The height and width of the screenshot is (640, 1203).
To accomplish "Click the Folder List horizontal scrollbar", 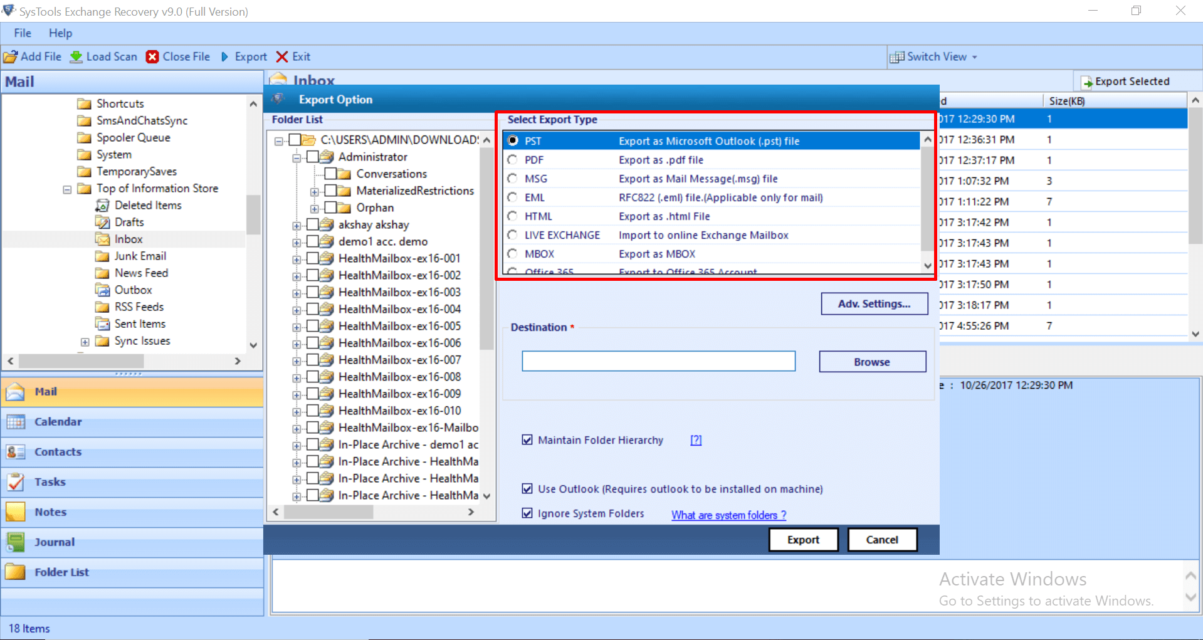I will (374, 512).
